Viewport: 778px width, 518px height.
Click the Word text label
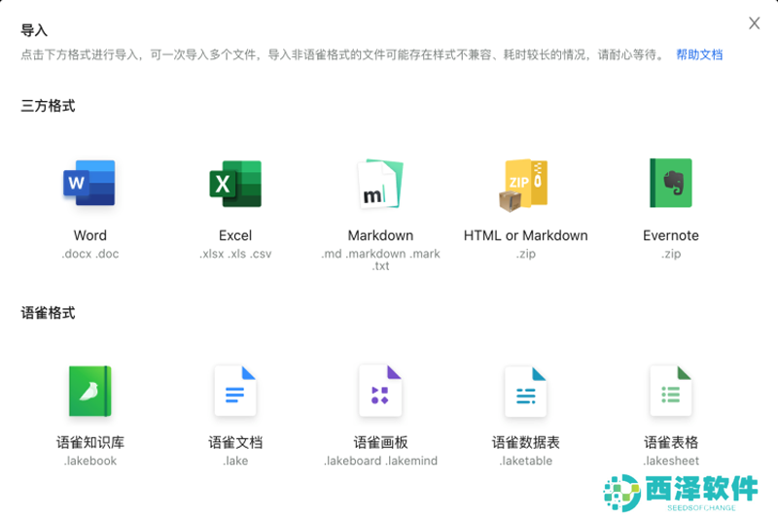point(89,235)
